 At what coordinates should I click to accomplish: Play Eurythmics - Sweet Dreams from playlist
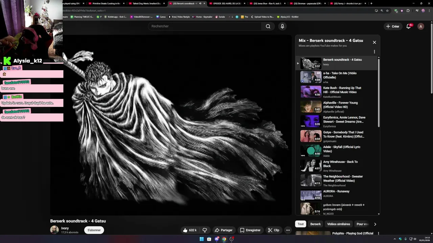tap(337, 122)
